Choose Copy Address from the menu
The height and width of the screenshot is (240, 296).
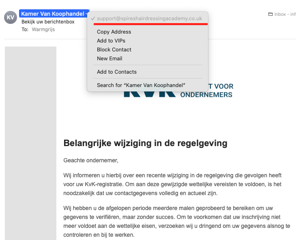(114, 32)
